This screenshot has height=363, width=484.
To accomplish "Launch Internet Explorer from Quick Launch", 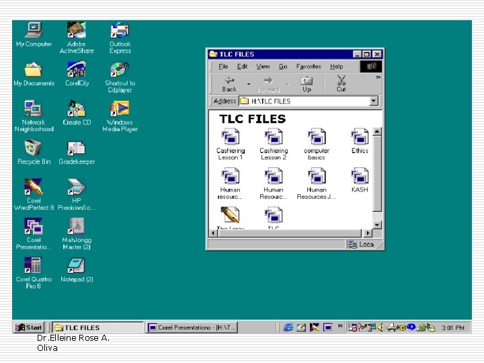I will point(288,327).
